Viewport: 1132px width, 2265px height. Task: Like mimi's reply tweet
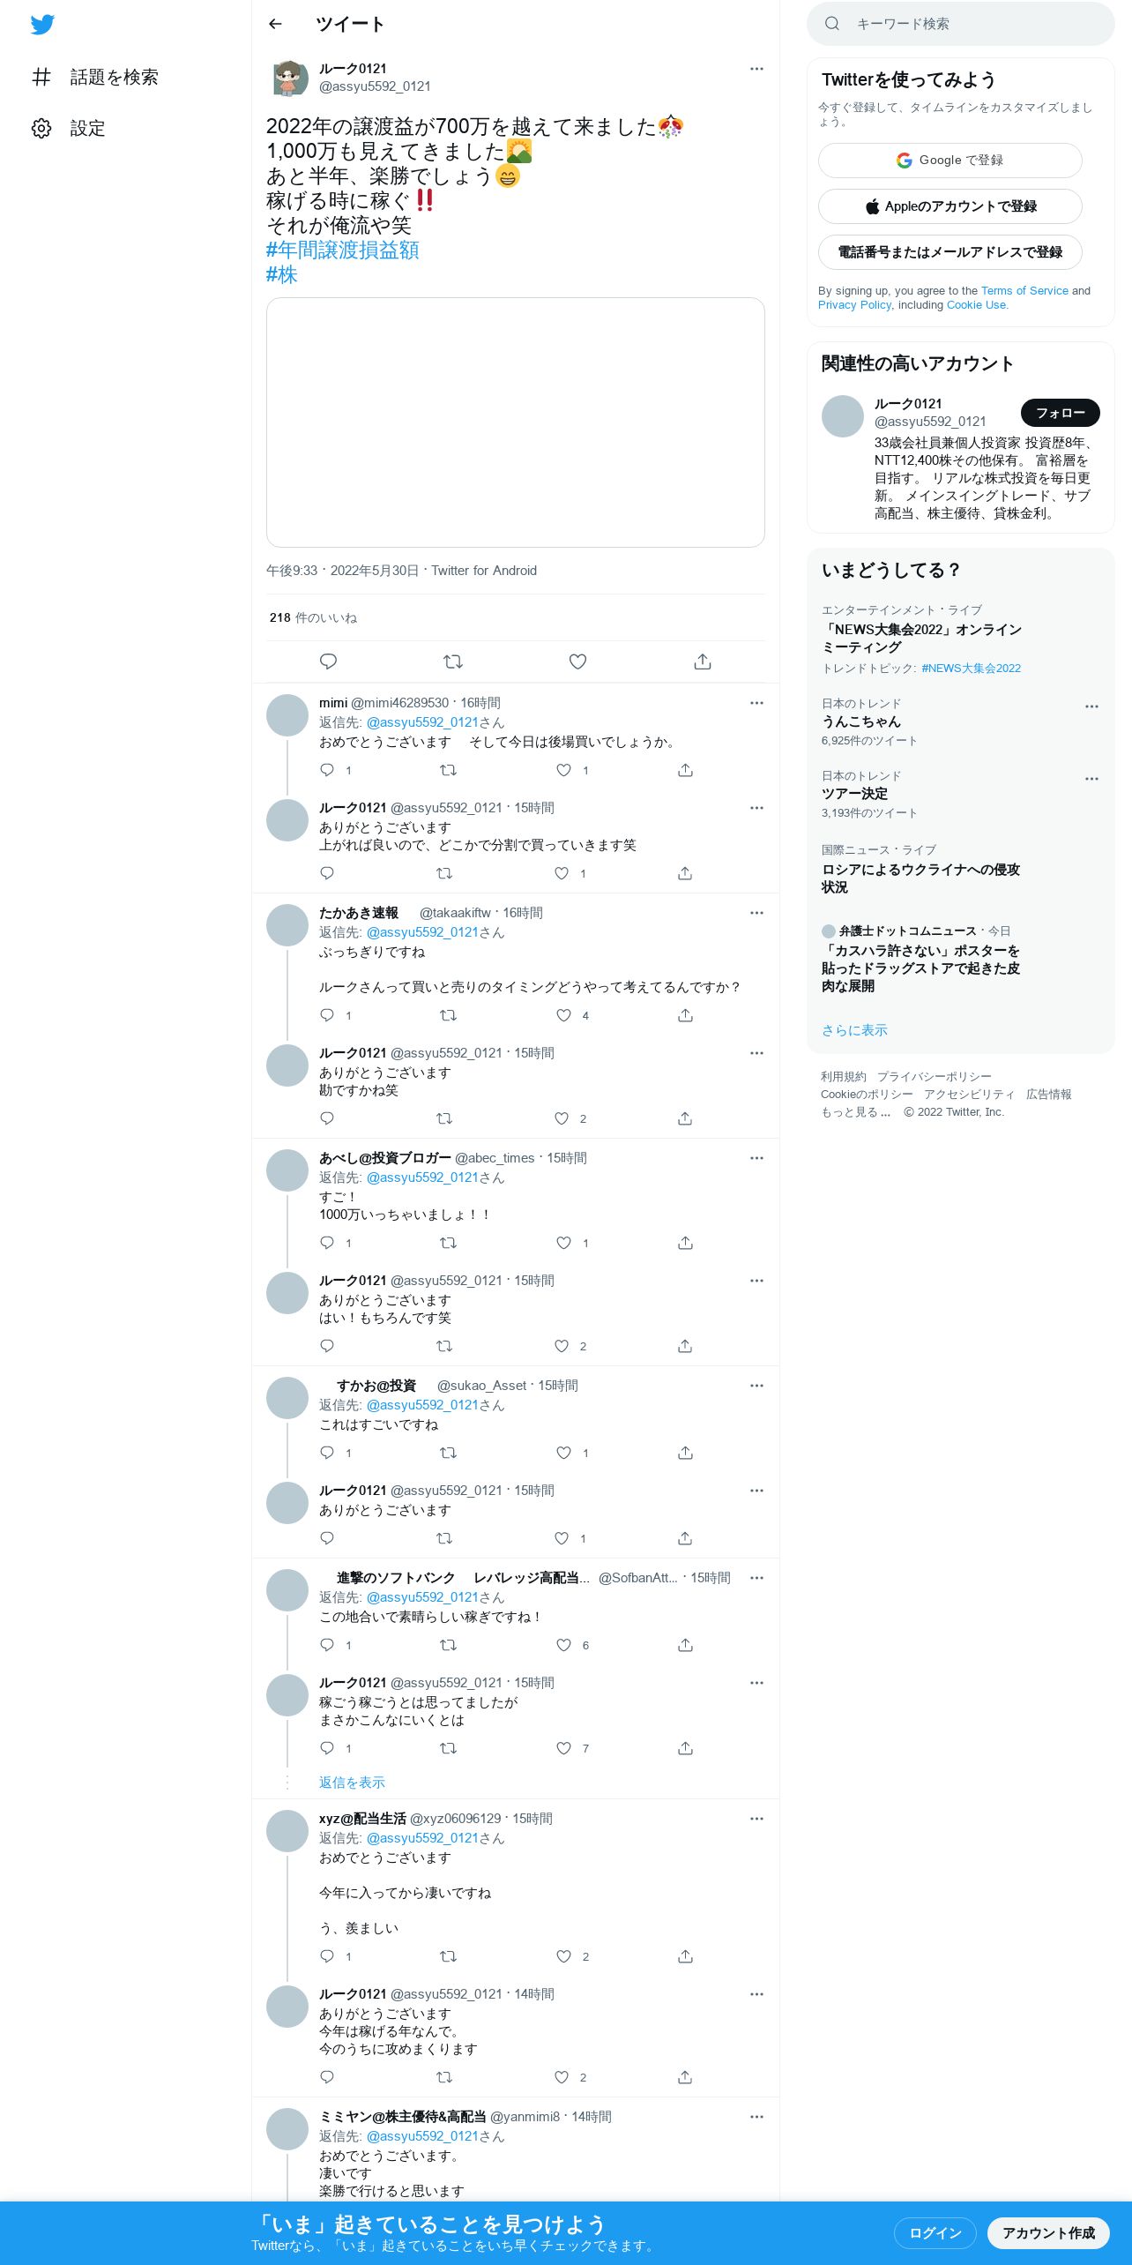[563, 770]
